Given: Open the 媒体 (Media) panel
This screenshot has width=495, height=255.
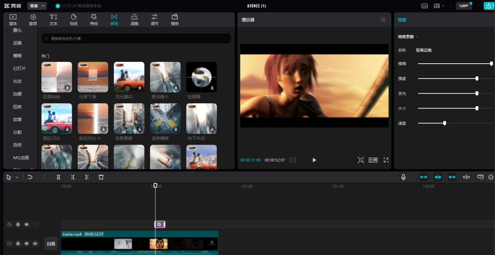Looking at the screenshot, I should tap(13, 20).
